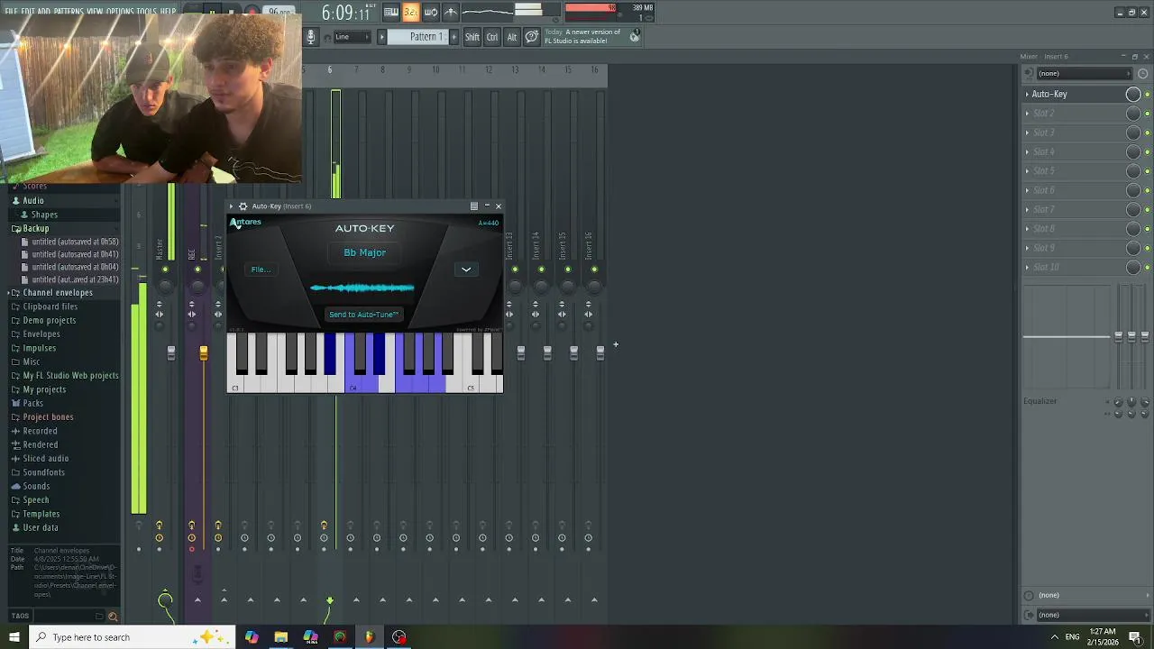This screenshot has width=1154, height=649.
Task: Adjust Auto-Key slot mix knob
Action: 1133,94
